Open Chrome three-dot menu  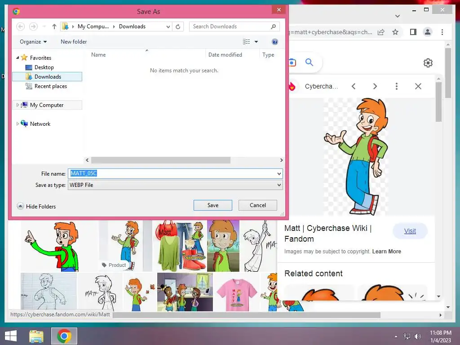pos(442,32)
